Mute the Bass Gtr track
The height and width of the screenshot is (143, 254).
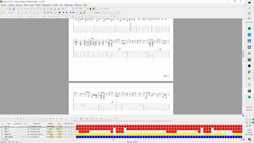point(16,134)
